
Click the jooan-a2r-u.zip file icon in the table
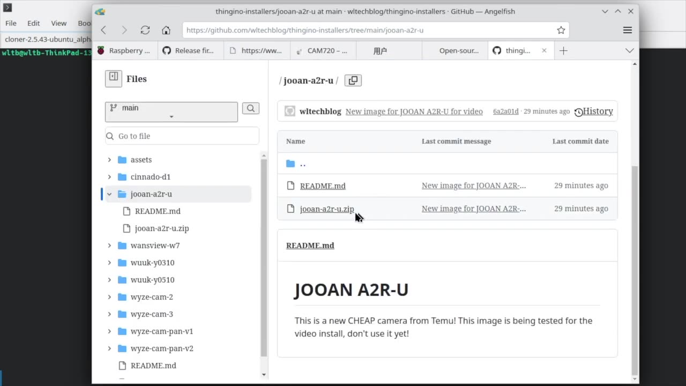(x=290, y=209)
